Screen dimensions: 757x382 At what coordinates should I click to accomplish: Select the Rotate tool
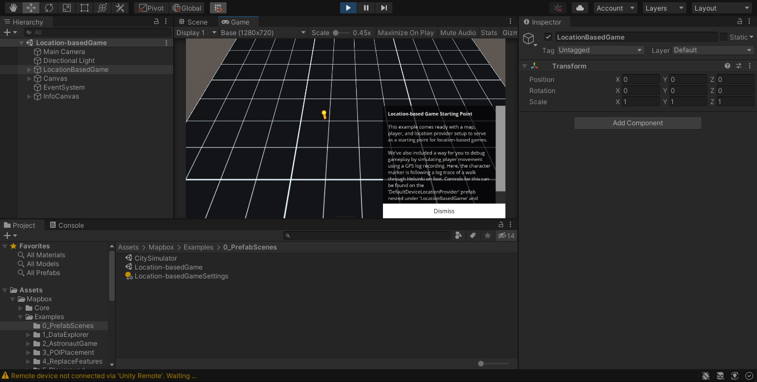(x=49, y=8)
